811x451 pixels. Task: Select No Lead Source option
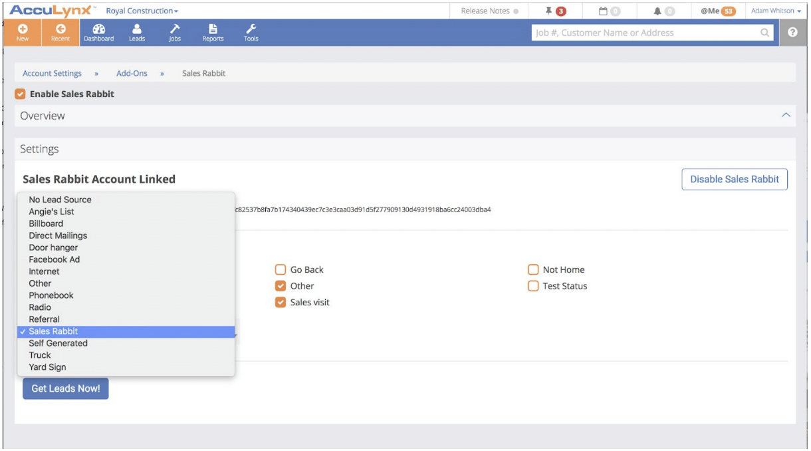[x=126, y=200]
